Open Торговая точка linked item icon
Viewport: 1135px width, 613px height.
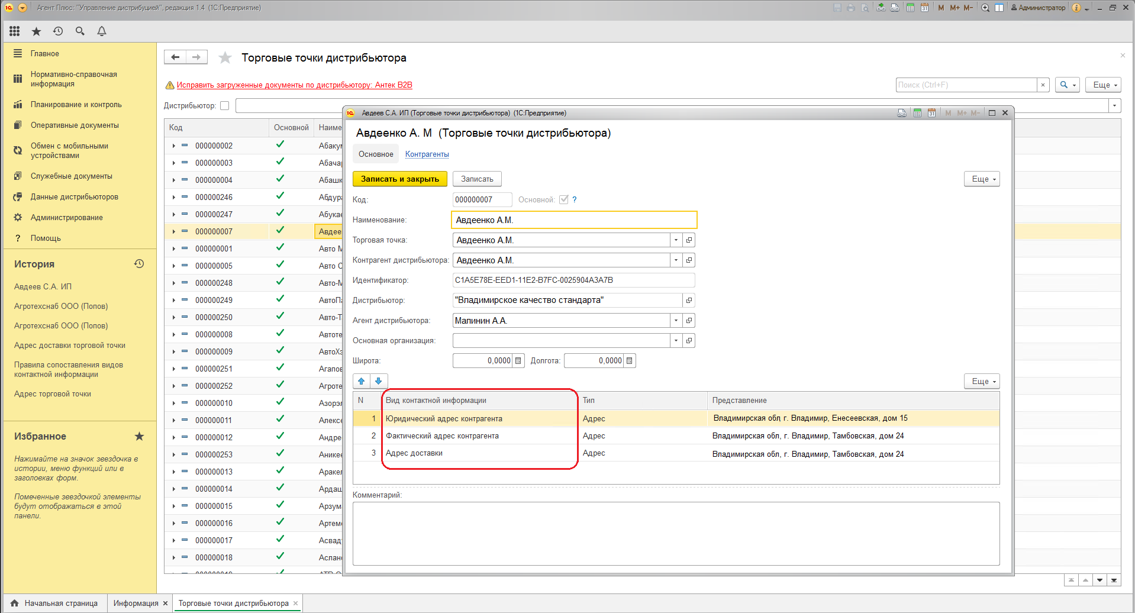tap(689, 240)
